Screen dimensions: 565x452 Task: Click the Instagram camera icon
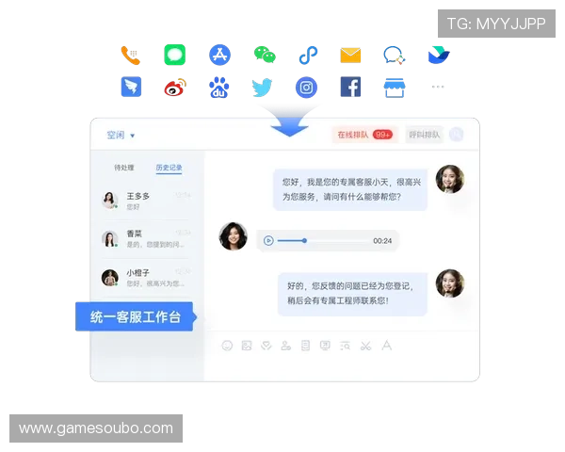[306, 88]
